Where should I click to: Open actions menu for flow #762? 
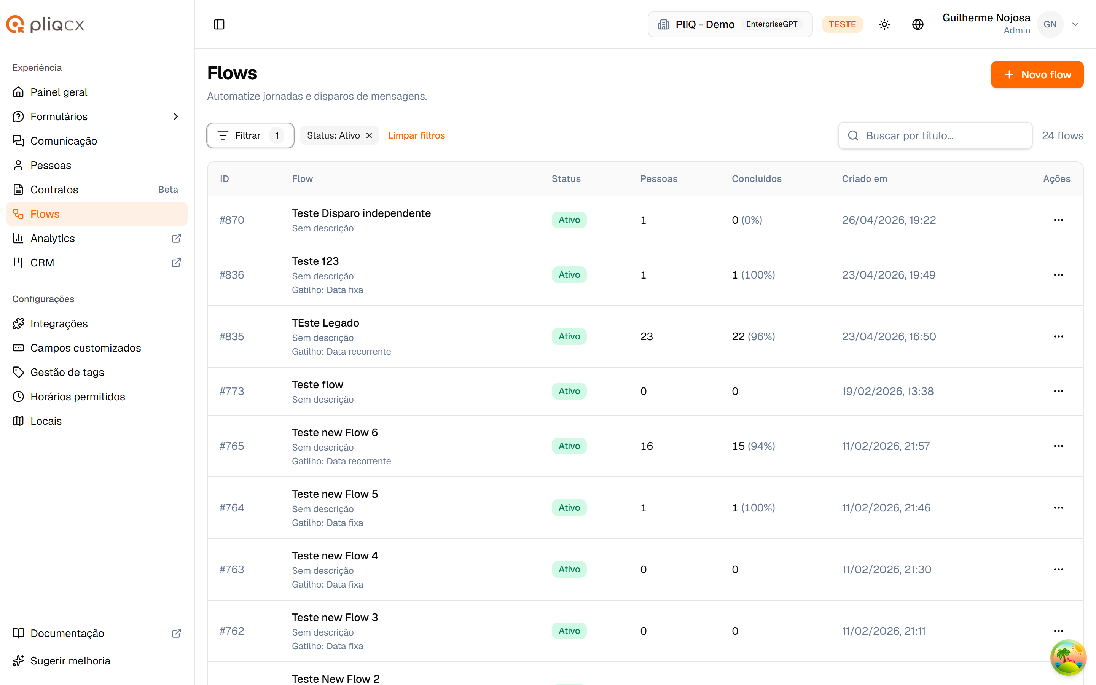[1058, 631]
